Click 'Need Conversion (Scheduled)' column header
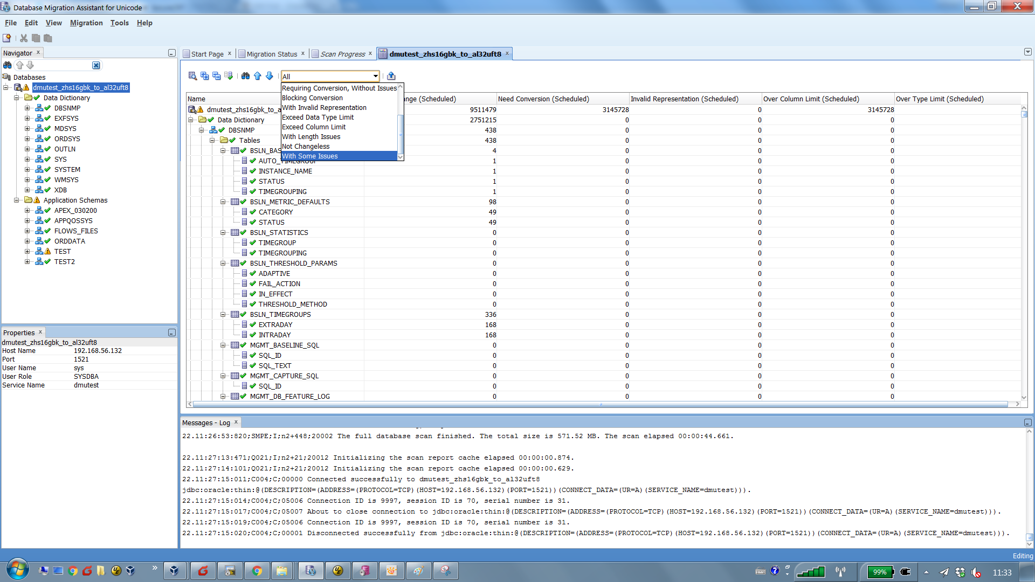Image resolution: width=1035 pixels, height=582 pixels. pos(563,99)
